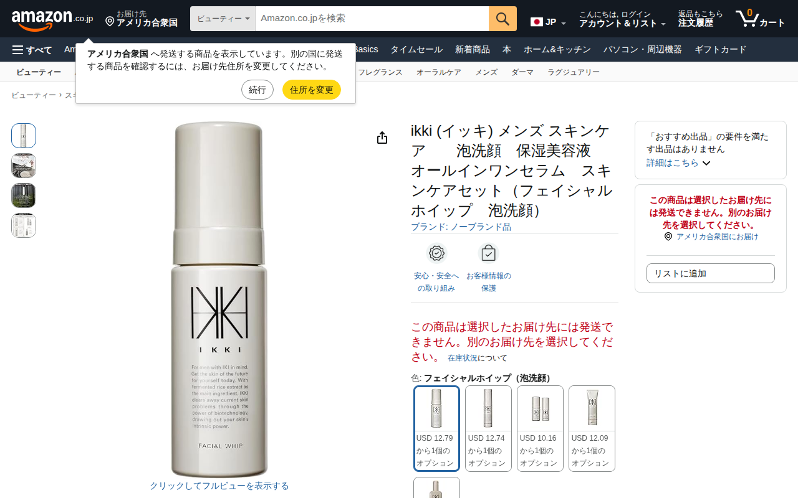
Task: Expand 詳細はこちら in the offer box
Action: pyautogui.click(x=678, y=162)
